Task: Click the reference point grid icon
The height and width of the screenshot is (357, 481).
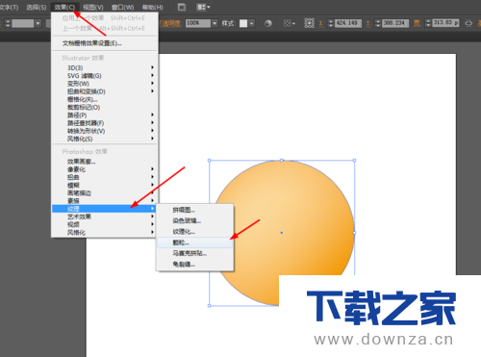Action: pyautogui.click(x=309, y=23)
